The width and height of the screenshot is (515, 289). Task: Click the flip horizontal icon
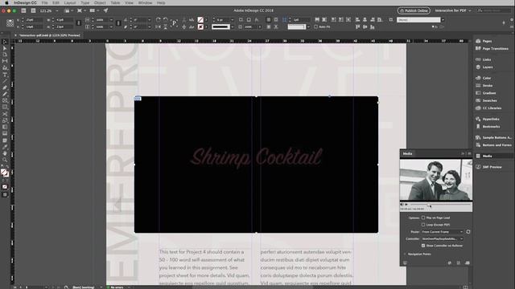[x=159, y=26]
